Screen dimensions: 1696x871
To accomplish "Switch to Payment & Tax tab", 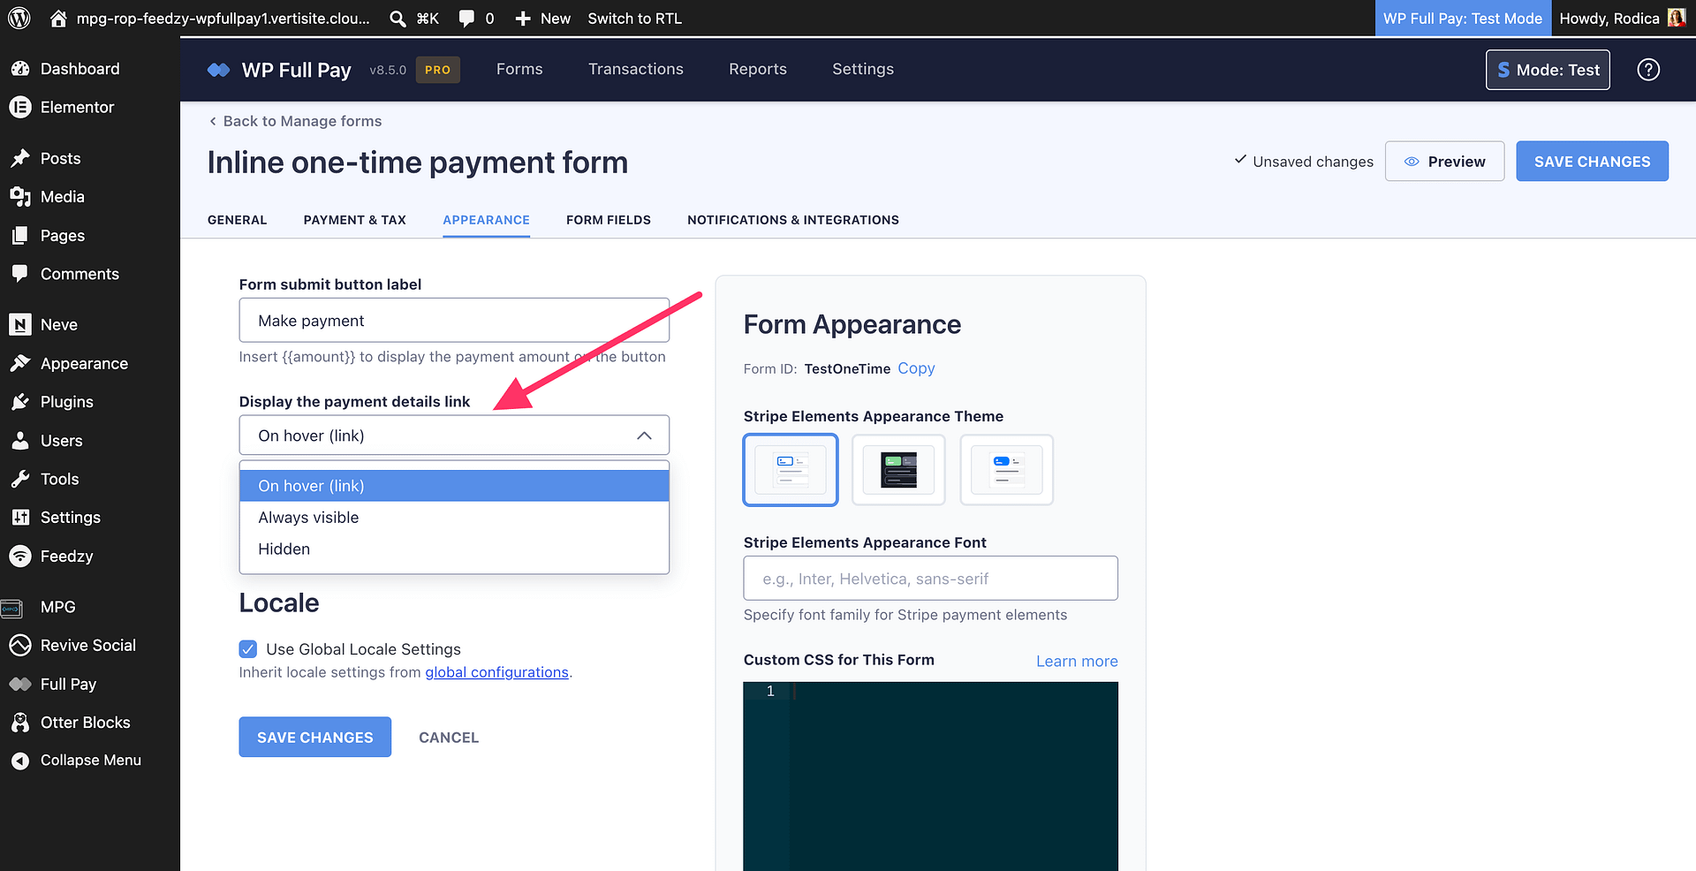I will coord(355,220).
